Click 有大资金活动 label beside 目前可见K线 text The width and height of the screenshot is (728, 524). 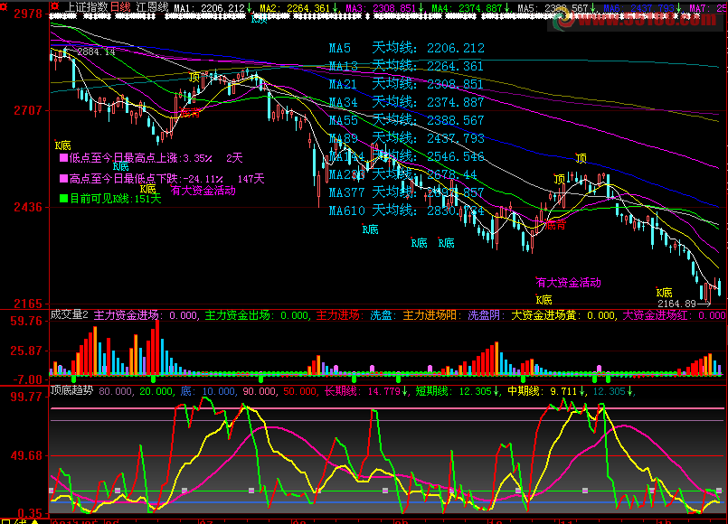[203, 191]
